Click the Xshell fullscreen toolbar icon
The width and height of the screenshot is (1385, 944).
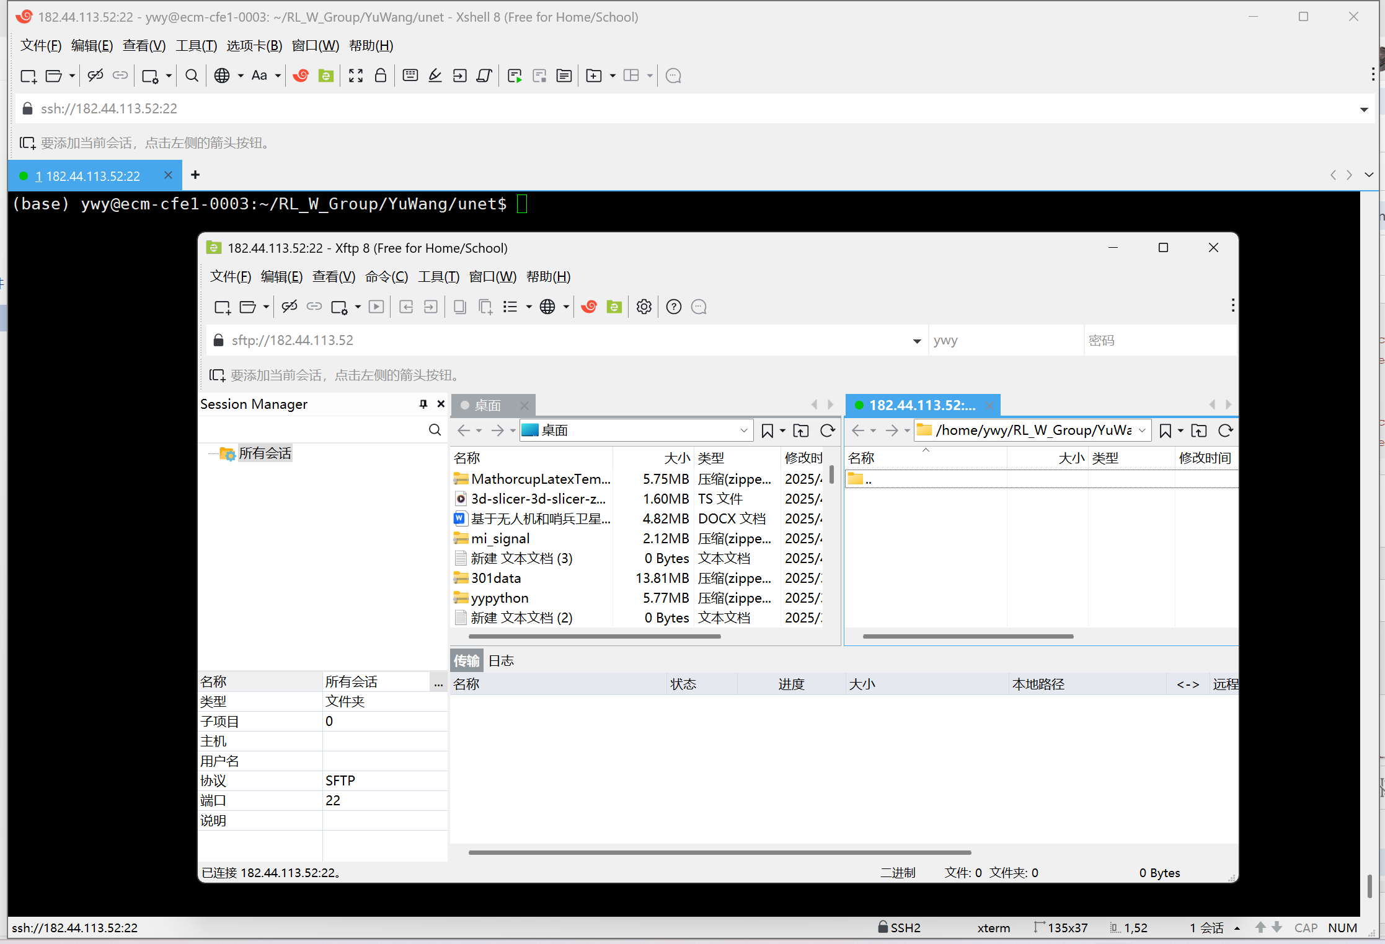point(356,76)
